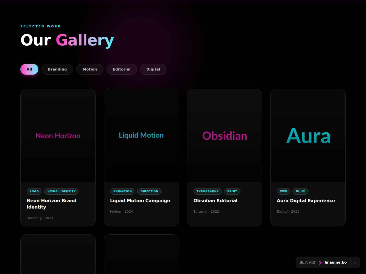Open Obsidian Editorial title
The image size is (366, 274).
pyautogui.click(x=215, y=201)
